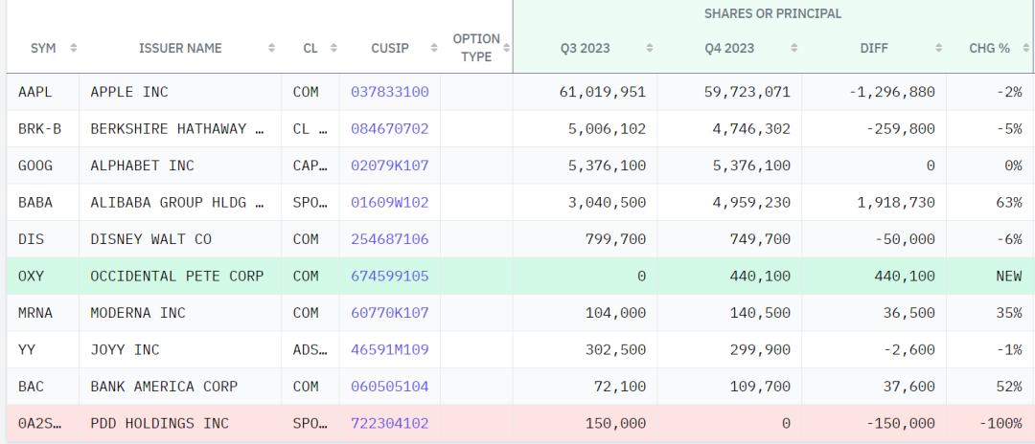Image resolution: width=1035 pixels, height=444 pixels.
Task: Select the MODERNA INC issuer cell
Action: 180,313
